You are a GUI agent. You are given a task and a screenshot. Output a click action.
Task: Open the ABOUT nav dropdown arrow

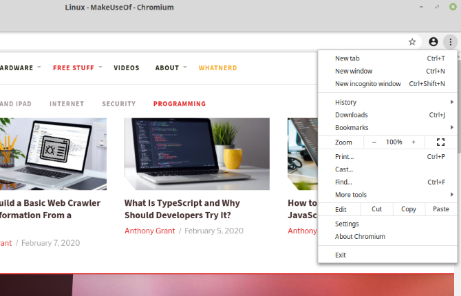(185, 67)
